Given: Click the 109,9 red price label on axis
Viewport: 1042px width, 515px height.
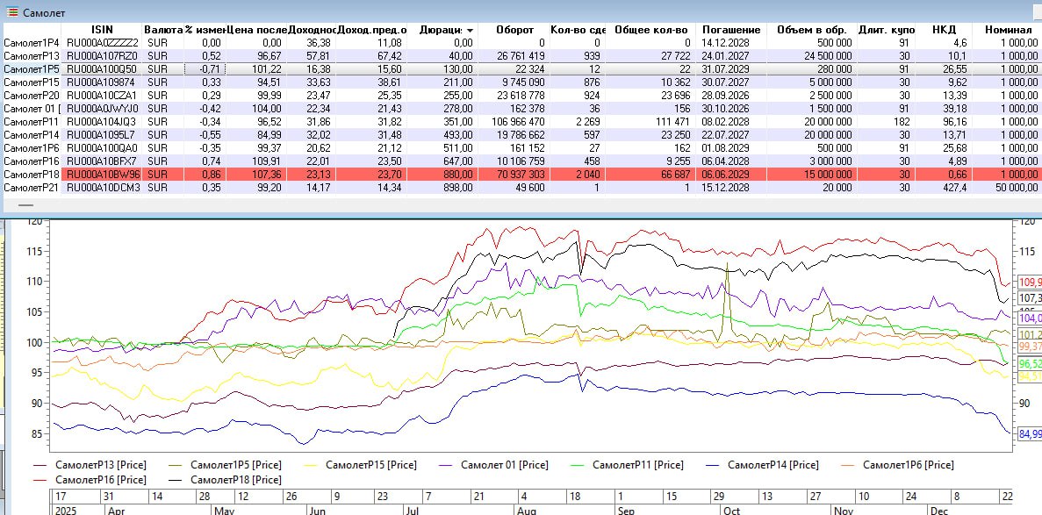Looking at the screenshot, I should (x=1029, y=283).
